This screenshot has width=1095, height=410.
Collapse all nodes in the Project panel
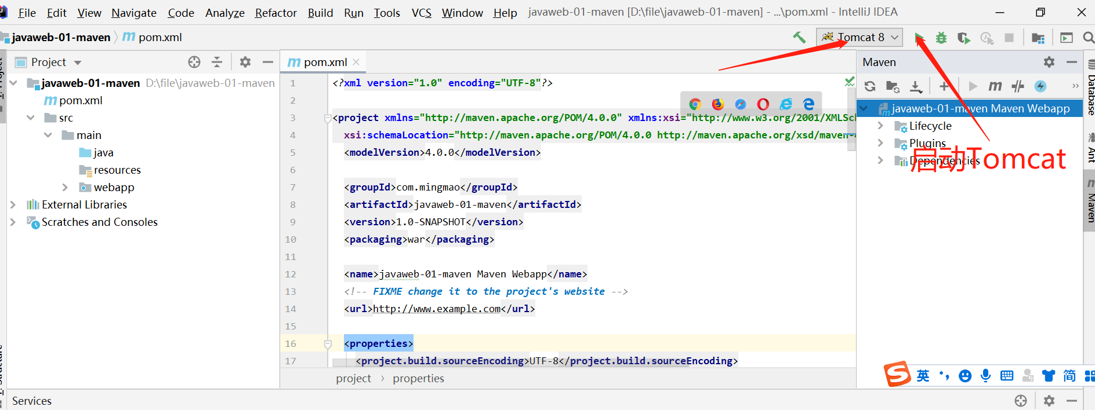217,62
